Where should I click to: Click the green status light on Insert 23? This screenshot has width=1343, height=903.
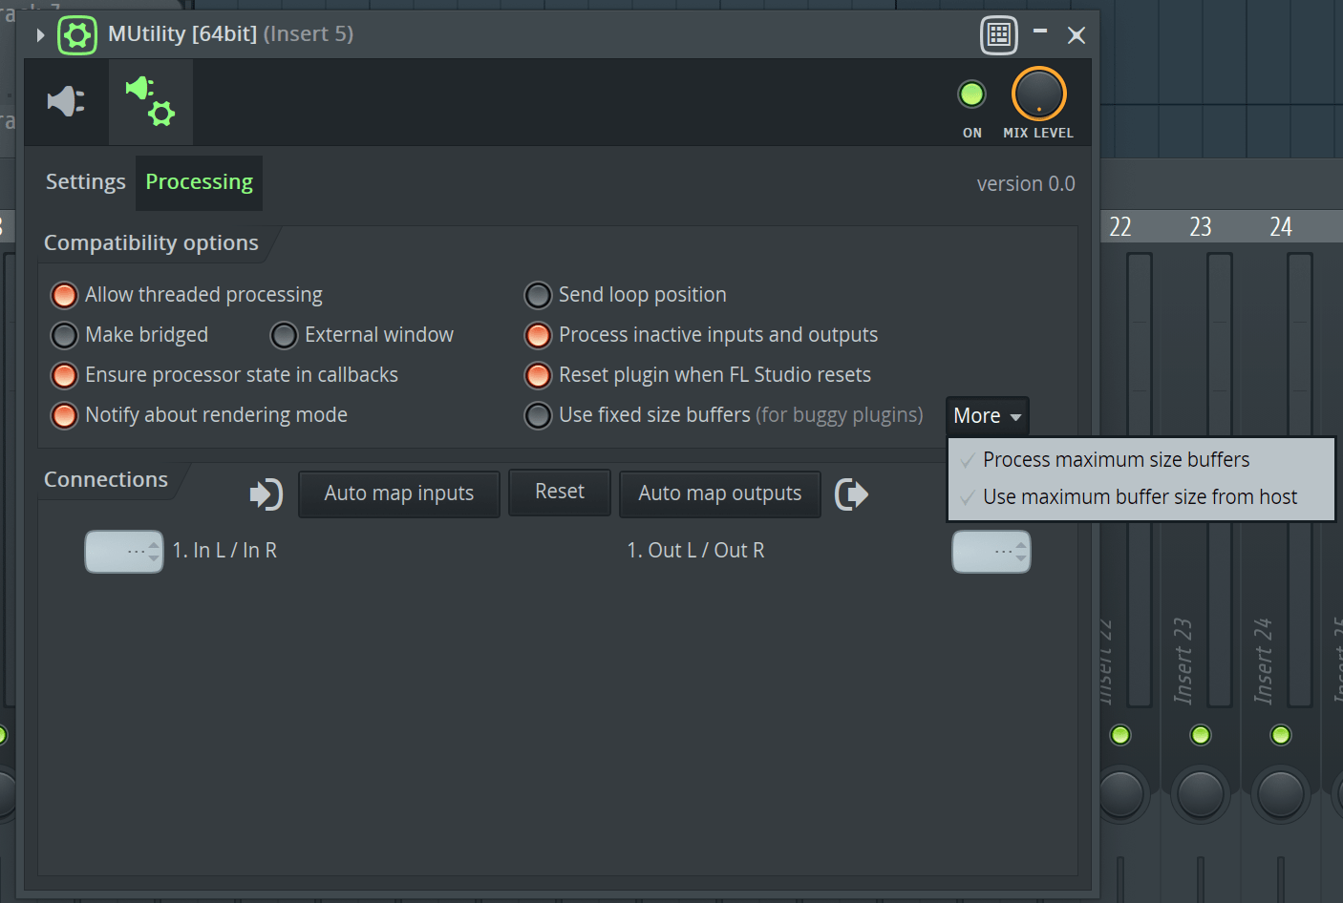click(x=1200, y=735)
